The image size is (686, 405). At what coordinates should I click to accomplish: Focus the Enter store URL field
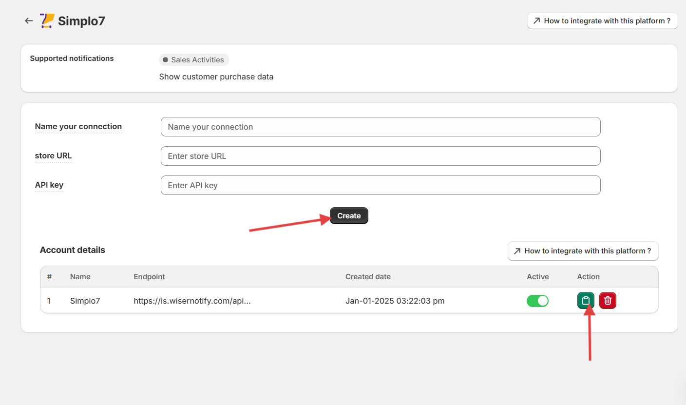tap(381, 156)
